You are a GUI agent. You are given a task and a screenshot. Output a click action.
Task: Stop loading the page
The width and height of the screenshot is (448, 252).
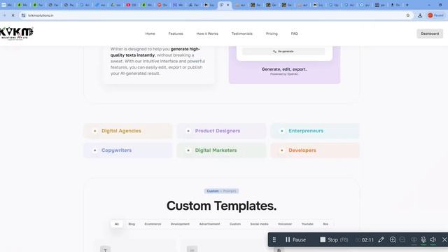tap(13, 15)
